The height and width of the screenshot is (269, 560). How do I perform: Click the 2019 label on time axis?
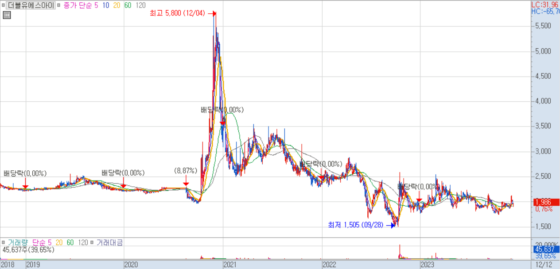33,265
